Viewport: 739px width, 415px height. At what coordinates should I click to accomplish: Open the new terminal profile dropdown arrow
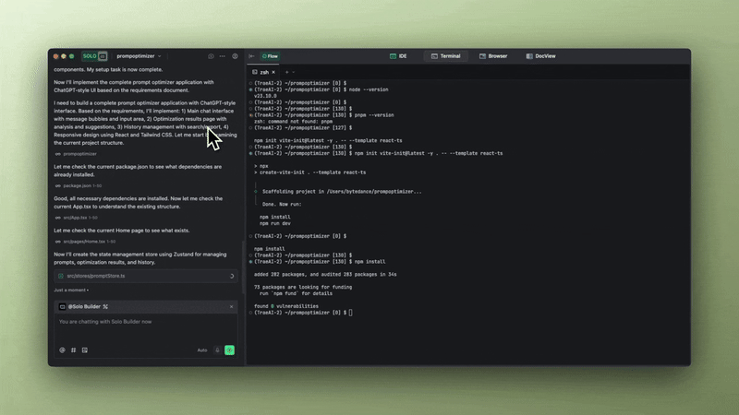(x=293, y=72)
